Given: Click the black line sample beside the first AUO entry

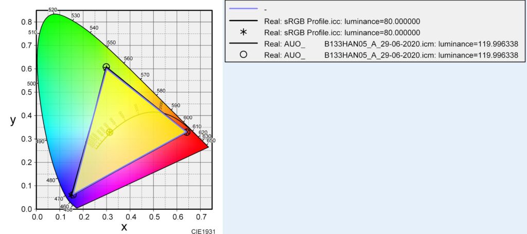Looking at the screenshot, I should tap(243, 44).
